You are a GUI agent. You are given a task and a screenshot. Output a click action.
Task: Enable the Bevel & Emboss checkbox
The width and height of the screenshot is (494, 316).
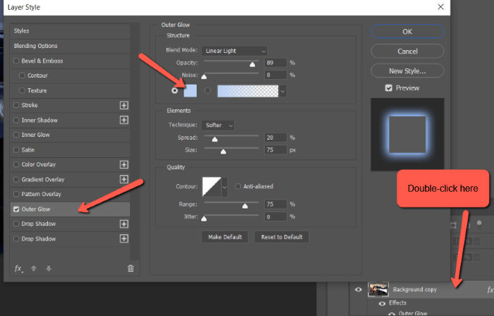(x=16, y=61)
